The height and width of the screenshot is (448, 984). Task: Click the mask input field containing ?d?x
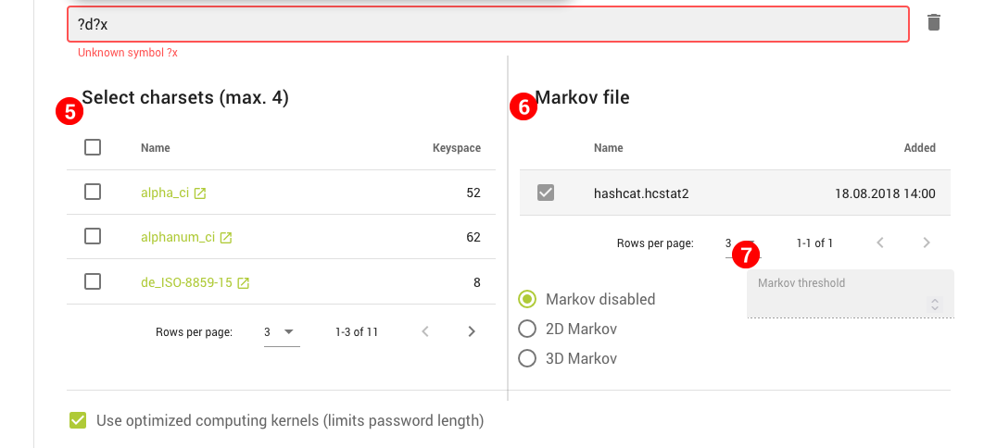tap(487, 24)
